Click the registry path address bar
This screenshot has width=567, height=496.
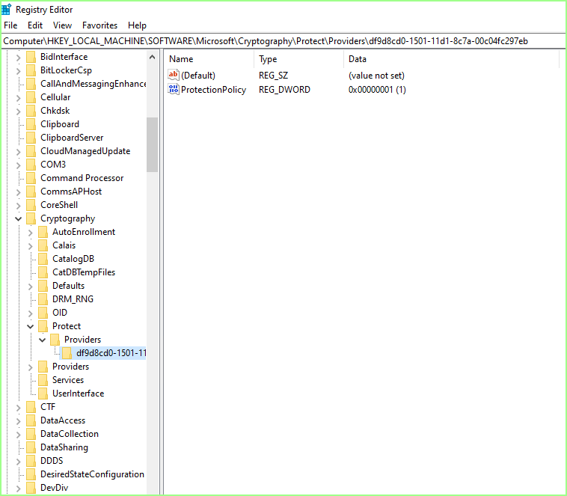tap(283, 41)
